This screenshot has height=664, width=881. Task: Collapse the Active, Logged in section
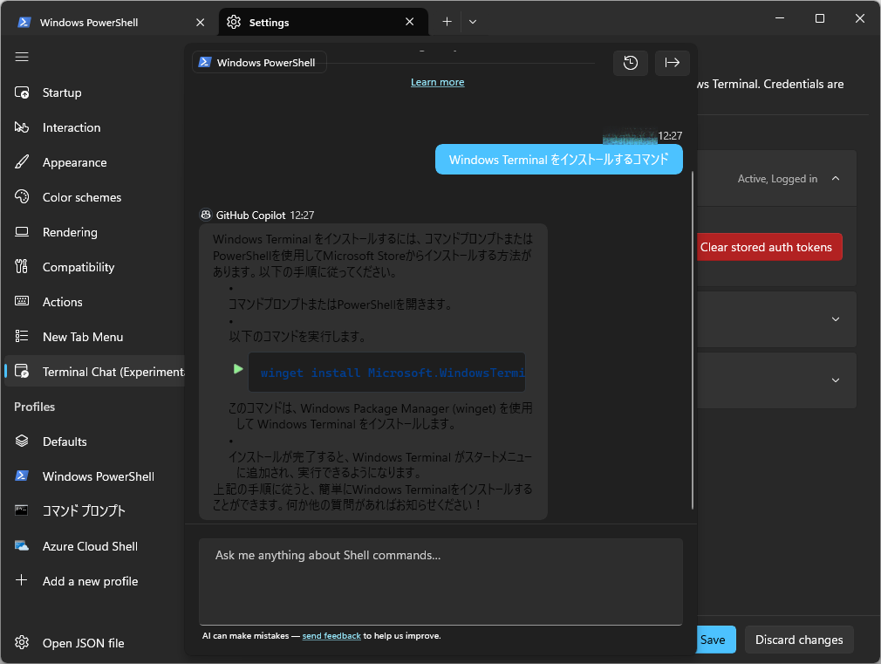pos(835,178)
